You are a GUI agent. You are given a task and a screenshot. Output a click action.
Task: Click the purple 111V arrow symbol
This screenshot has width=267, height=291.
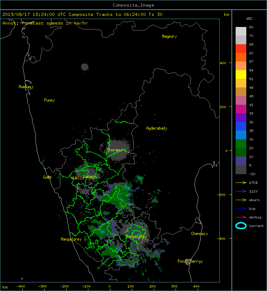pos(241,191)
